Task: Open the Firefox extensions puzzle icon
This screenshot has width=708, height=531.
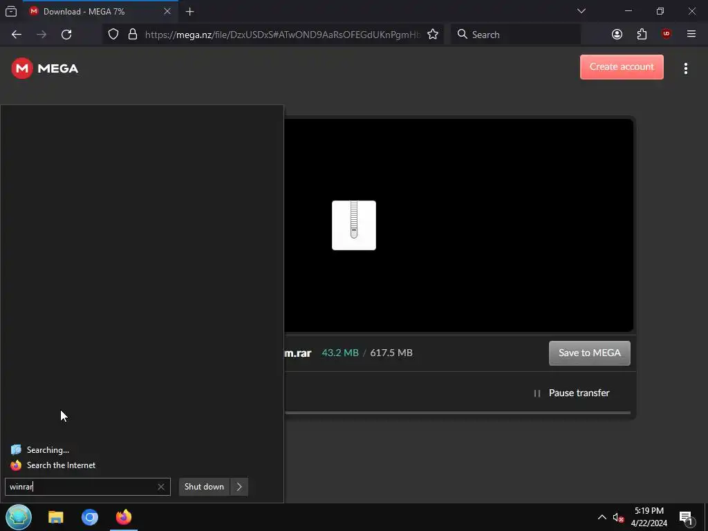Action: (642, 35)
